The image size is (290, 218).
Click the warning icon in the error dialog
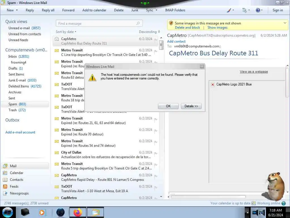(92, 77)
